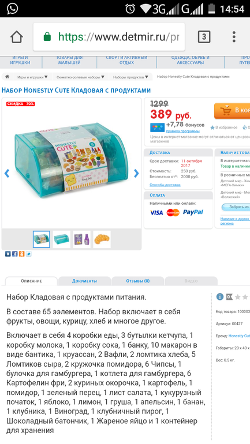Expand the Сюжетно-ролевые наборы breadcrumb dropdown

point(80,77)
